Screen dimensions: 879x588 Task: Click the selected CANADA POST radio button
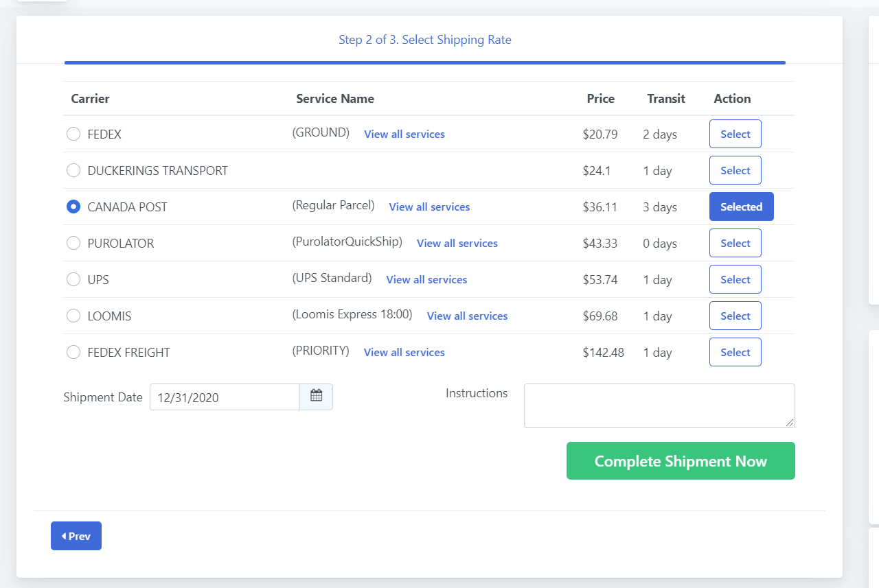(x=73, y=207)
